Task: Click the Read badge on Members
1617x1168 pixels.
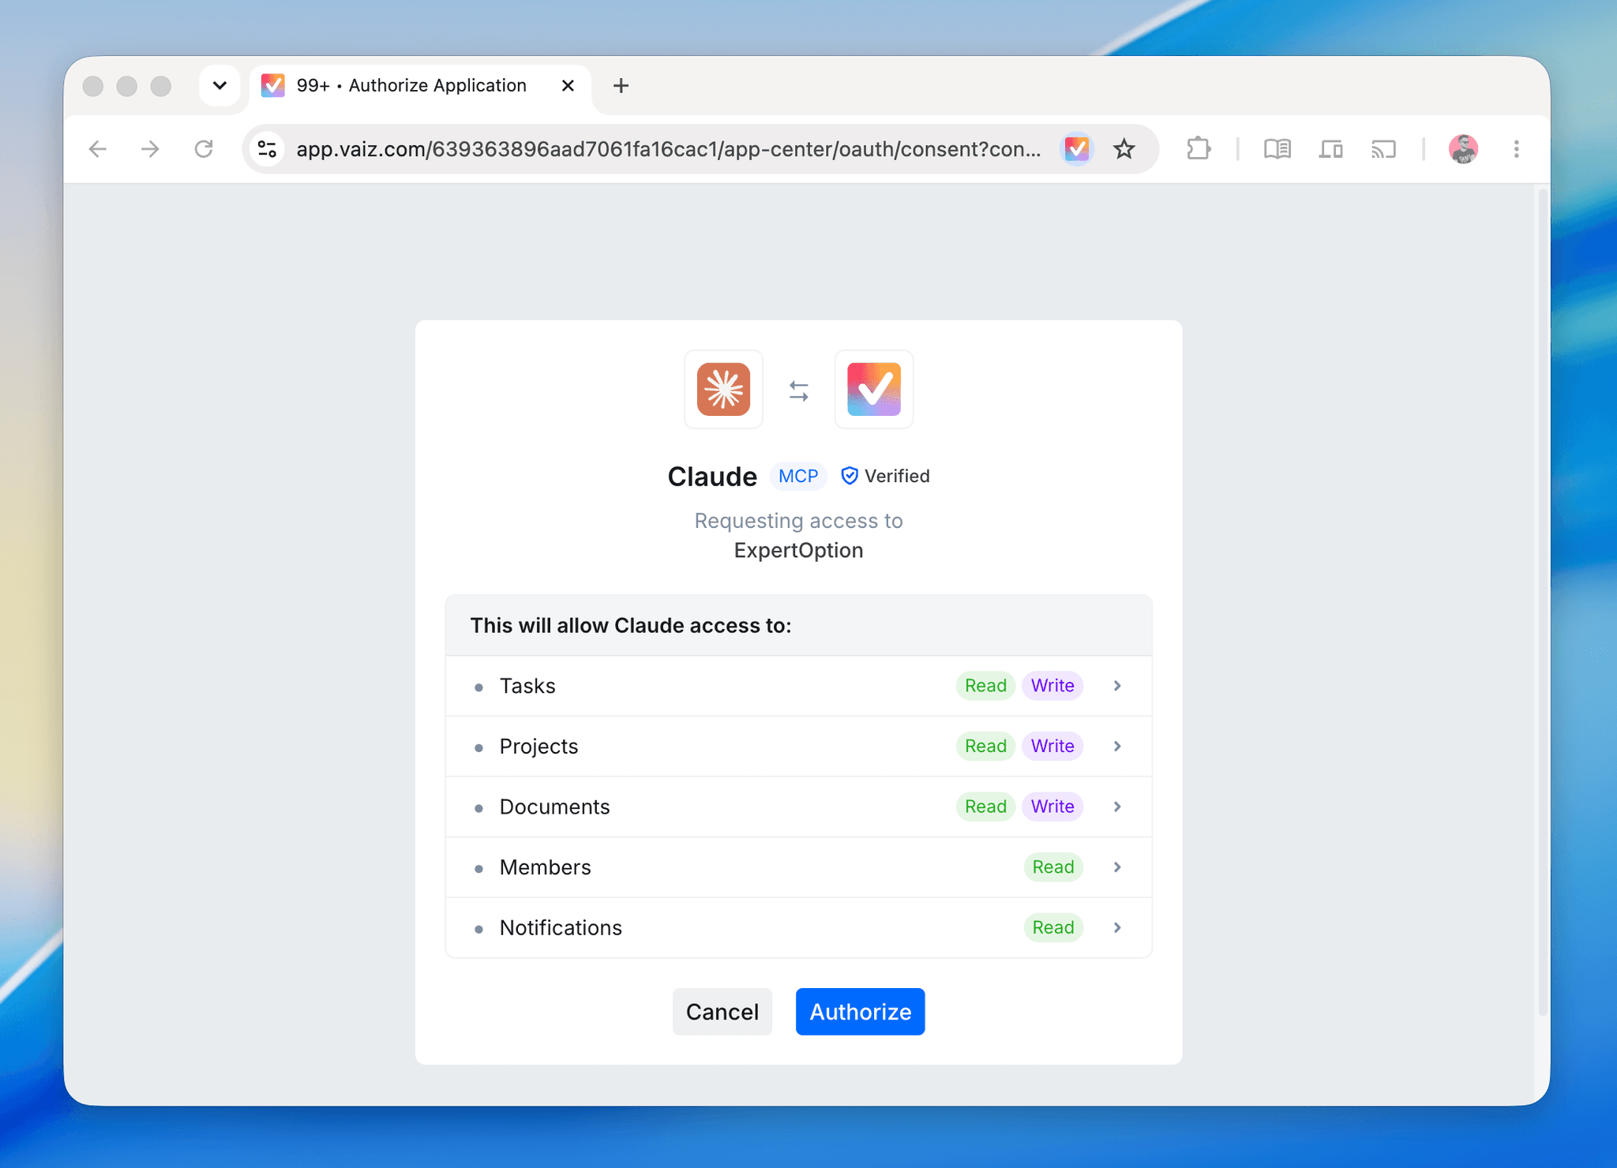Action: [1053, 867]
